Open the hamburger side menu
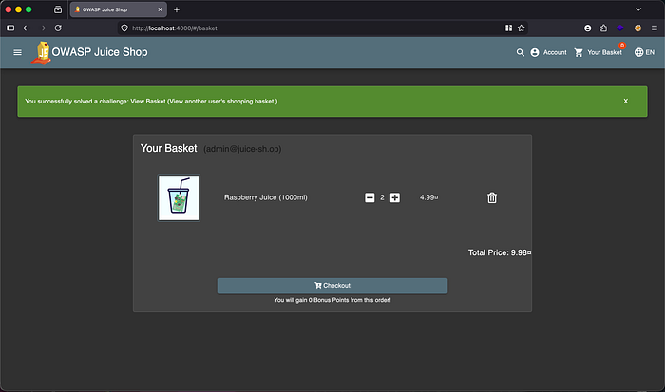This screenshot has height=392, width=665. tap(17, 52)
